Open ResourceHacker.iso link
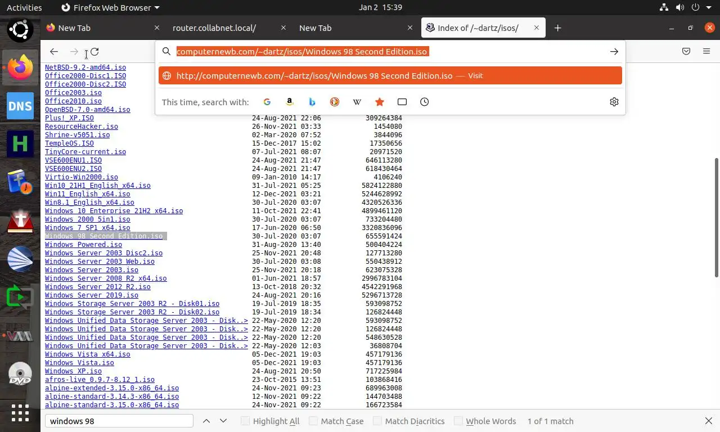This screenshot has height=432, width=720. tap(82, 127)
